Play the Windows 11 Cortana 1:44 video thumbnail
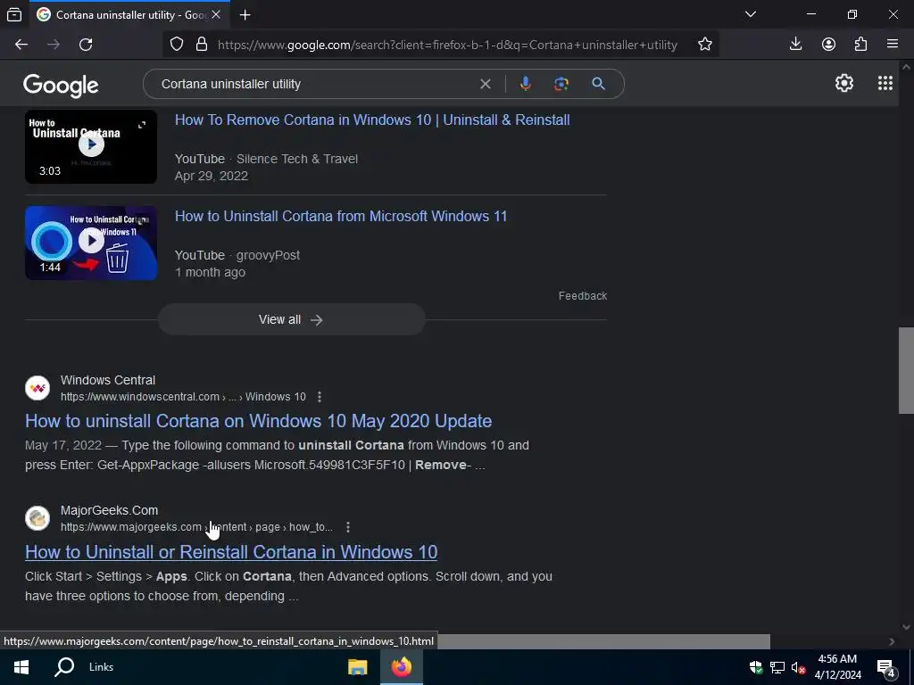Image resolution: width=914 pixels, height=685 pixels. [91, 243]
